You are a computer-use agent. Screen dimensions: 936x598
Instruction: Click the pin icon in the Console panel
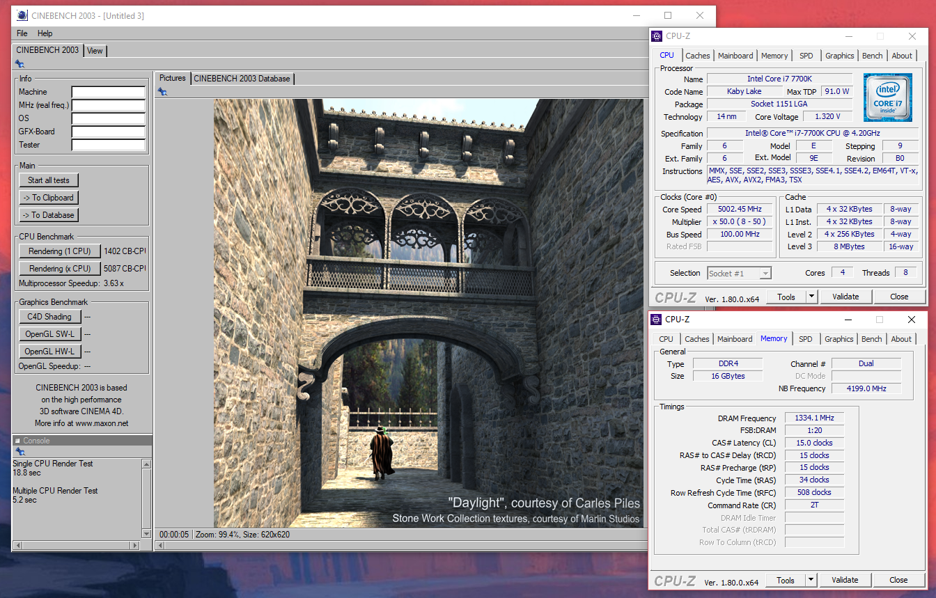coord(20,452)
